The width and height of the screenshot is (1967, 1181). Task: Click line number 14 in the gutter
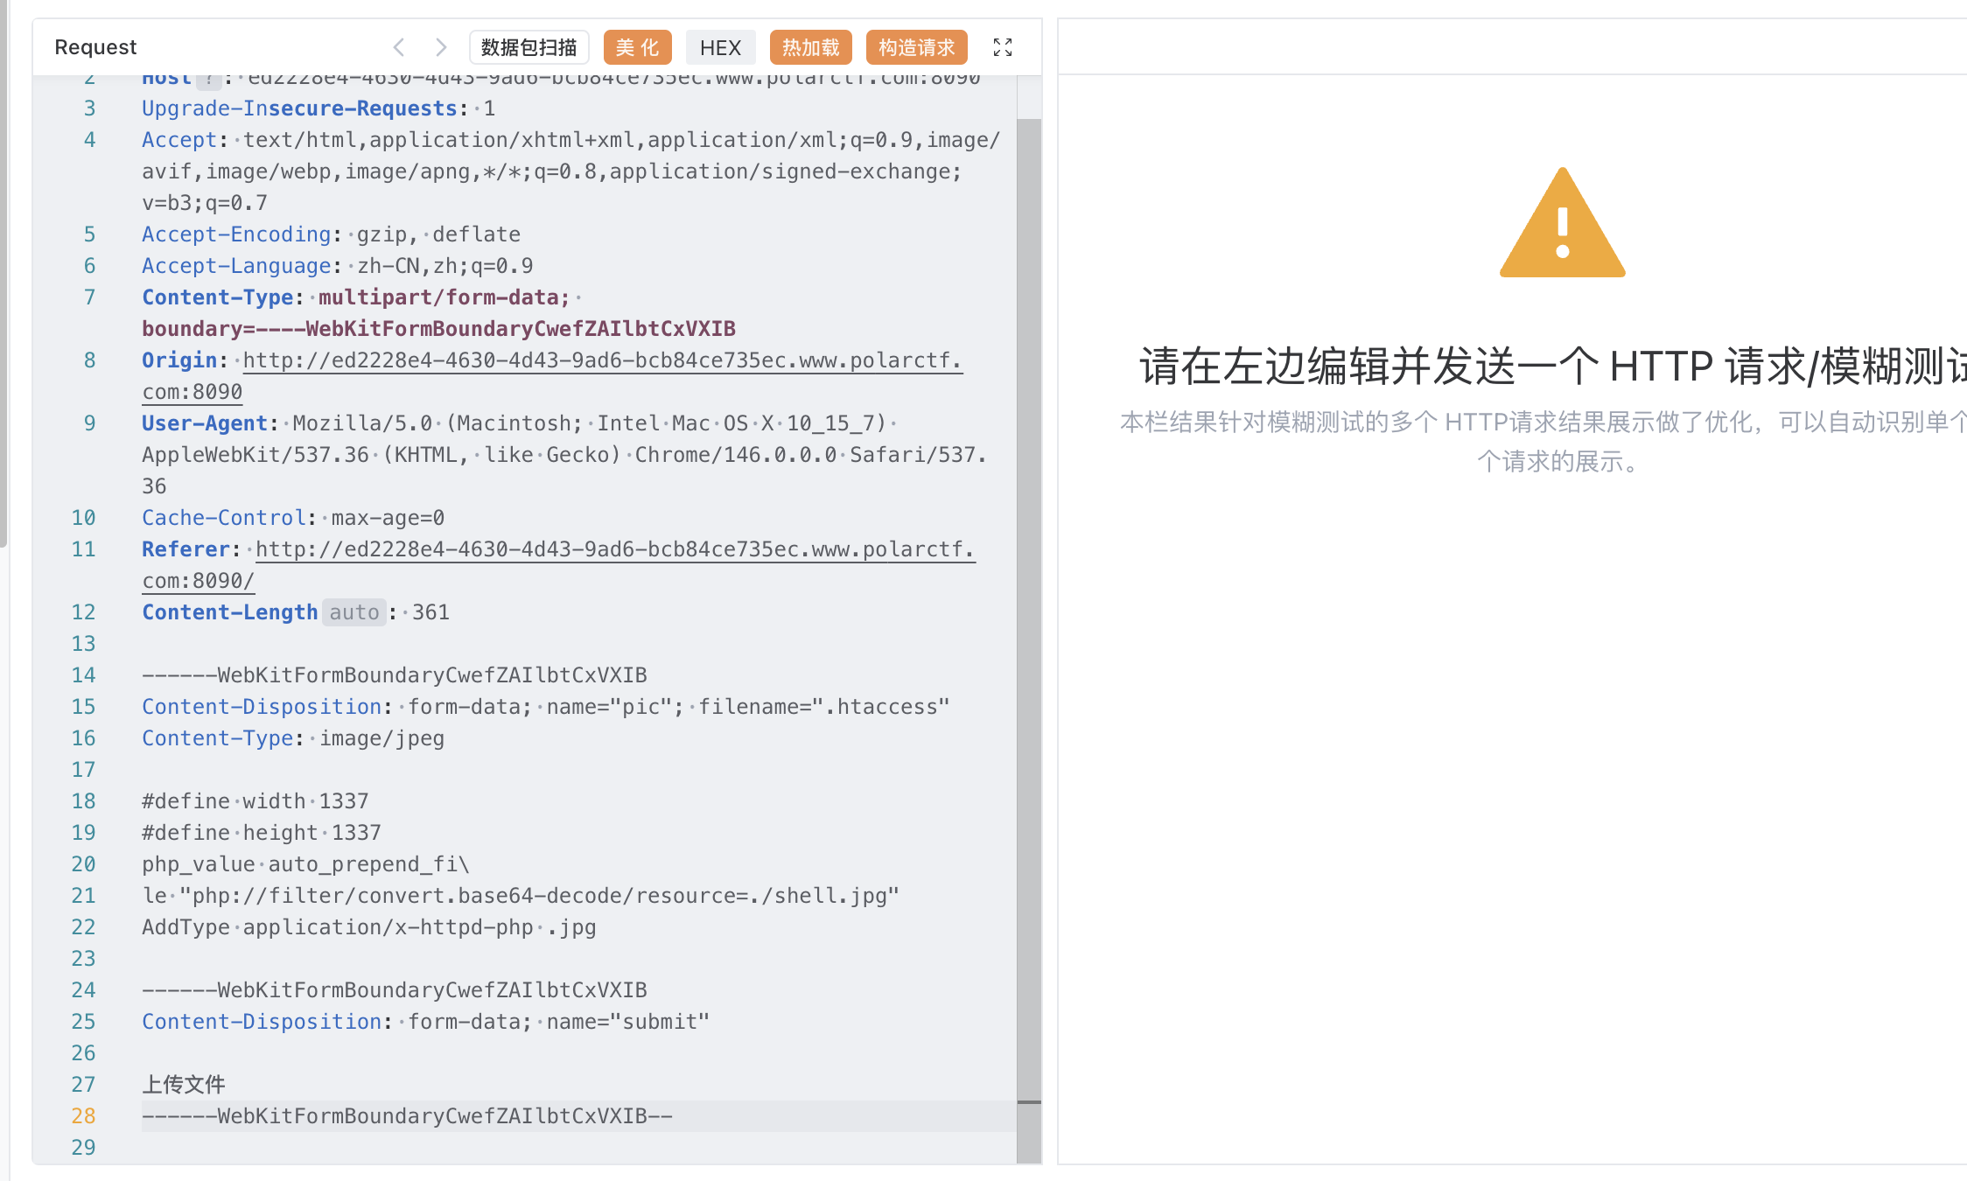pos(83,675)
